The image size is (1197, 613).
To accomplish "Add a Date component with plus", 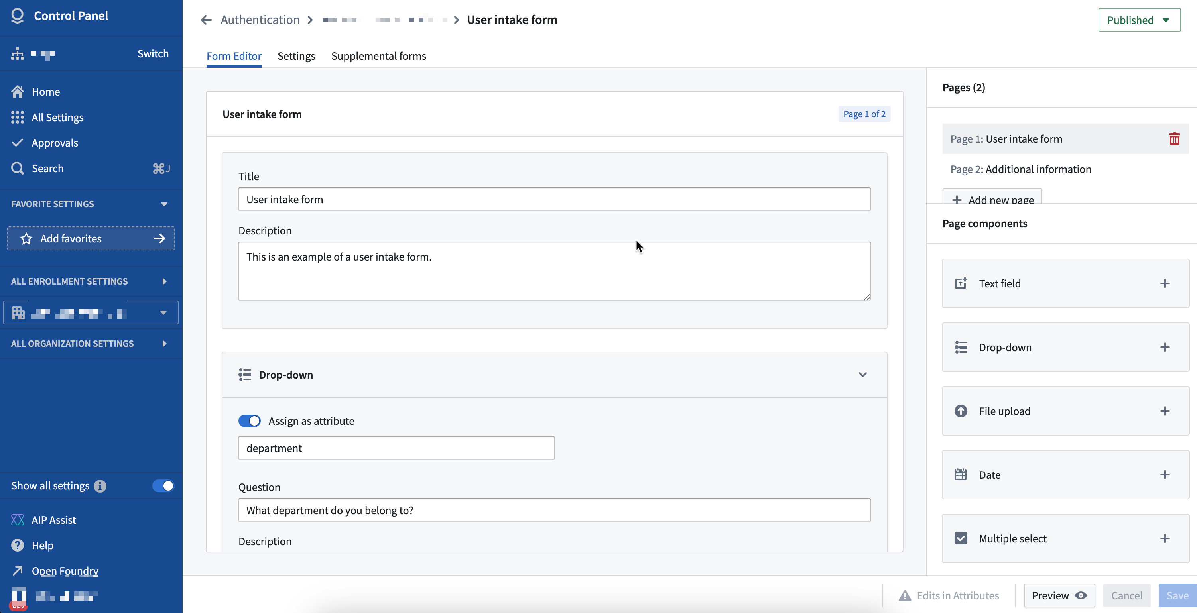I will [x=1164, y=475].
